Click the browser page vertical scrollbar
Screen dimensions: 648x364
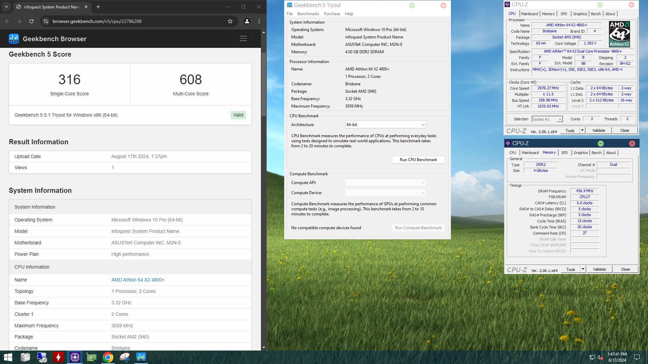click(264, 84)
